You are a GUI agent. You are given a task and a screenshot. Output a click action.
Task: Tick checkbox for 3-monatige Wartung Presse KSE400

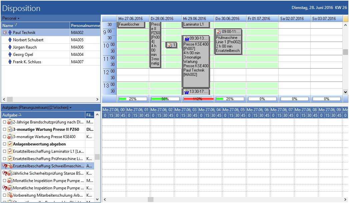[x=4, y=136]
